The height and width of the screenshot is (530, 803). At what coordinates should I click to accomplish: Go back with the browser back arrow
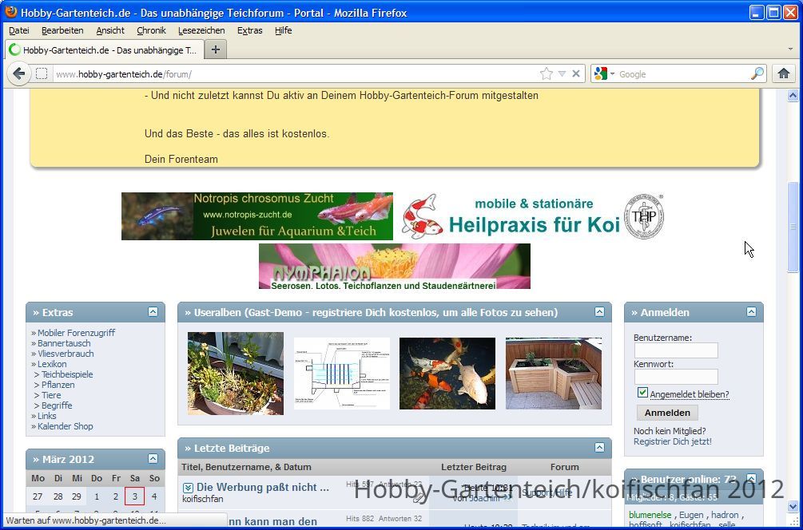click(x=18, y=73)
